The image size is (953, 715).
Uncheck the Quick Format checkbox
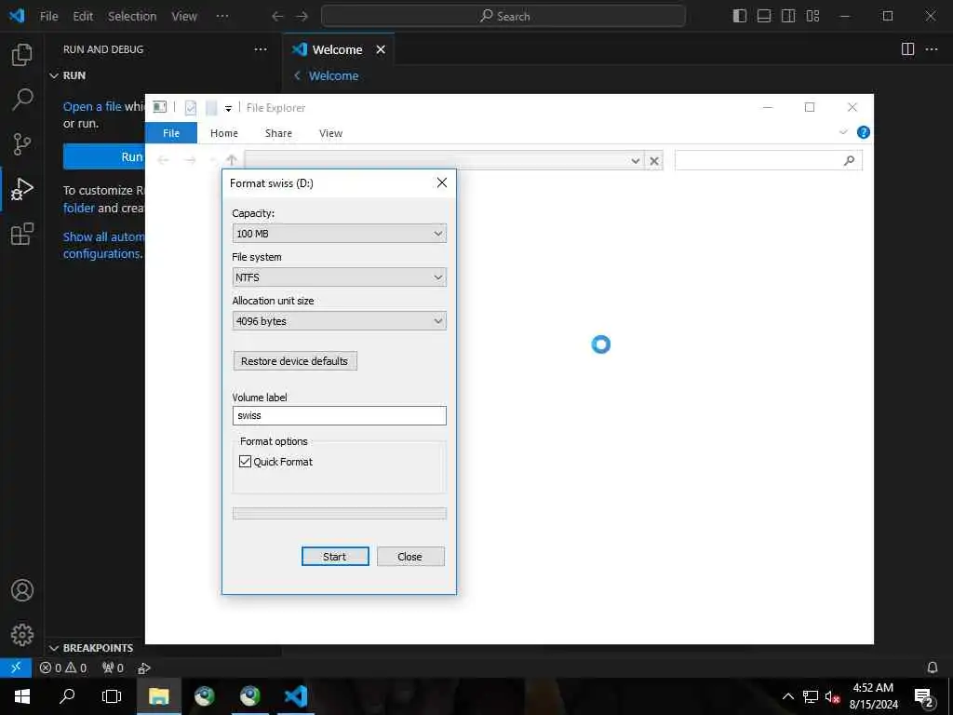245,462
